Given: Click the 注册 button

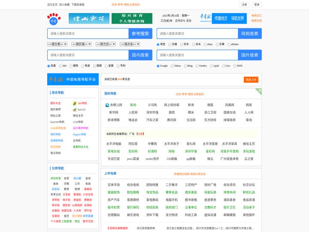Looking at the screenshot, I should [244, 5].
